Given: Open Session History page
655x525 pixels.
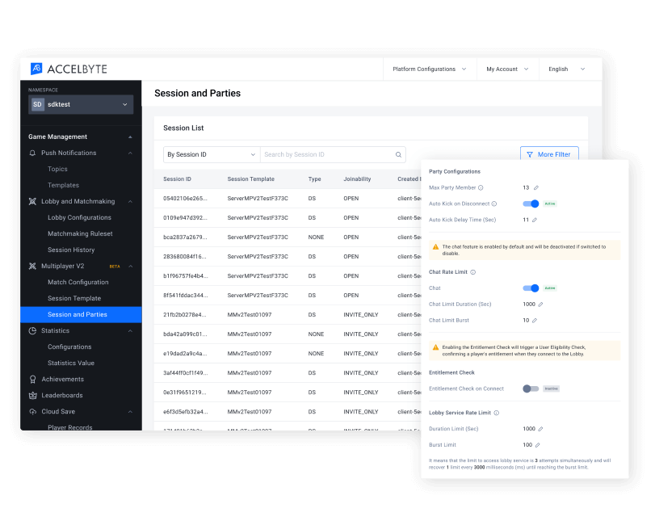Looking at the screenshot, I should pos(71,250).
